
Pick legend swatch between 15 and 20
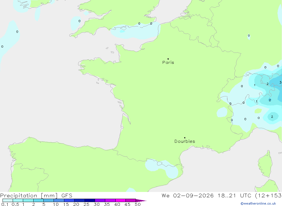[x=69, y=200]
